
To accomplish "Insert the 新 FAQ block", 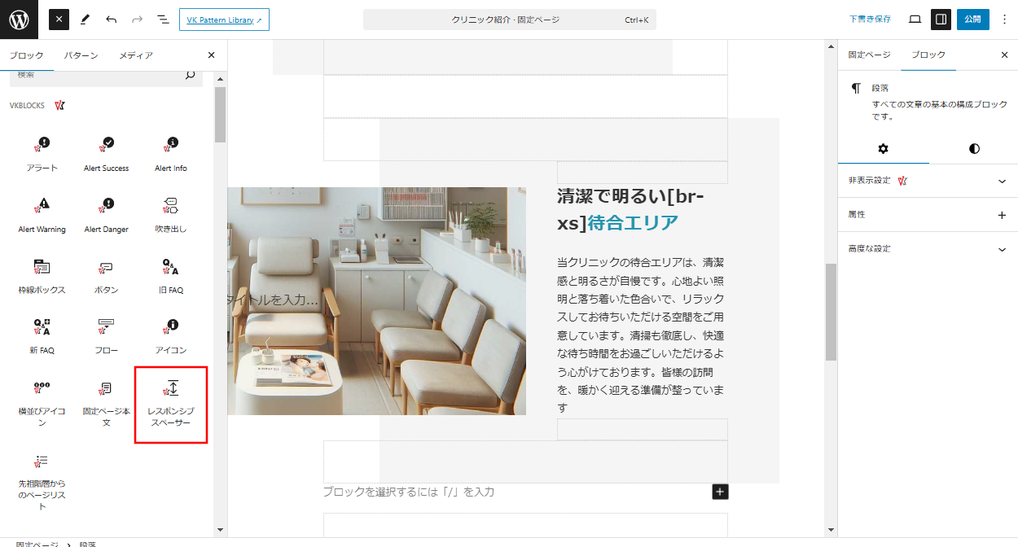I will (42, 336).
